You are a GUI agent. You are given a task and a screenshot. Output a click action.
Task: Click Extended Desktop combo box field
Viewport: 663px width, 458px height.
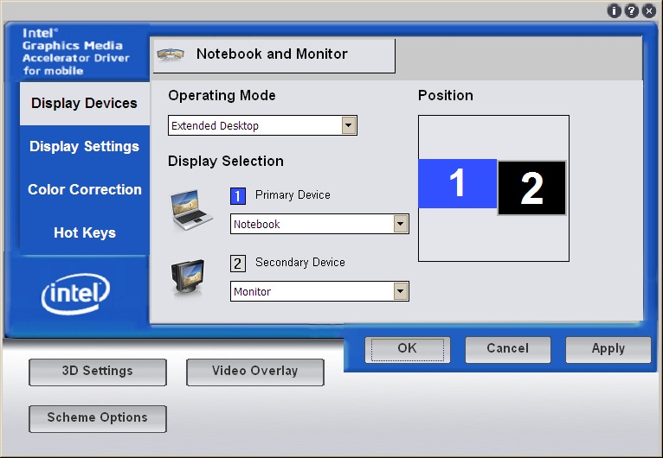tap(262, 125)
